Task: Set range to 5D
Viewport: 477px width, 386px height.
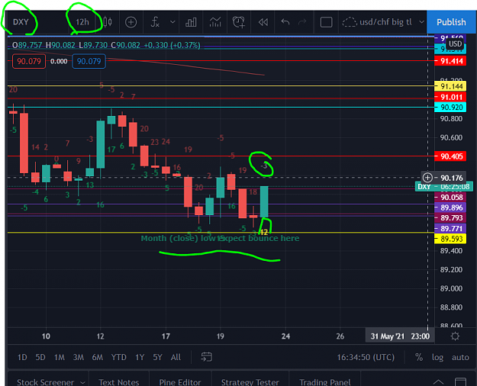Action: pyautogui.click(x=40, y=357)
